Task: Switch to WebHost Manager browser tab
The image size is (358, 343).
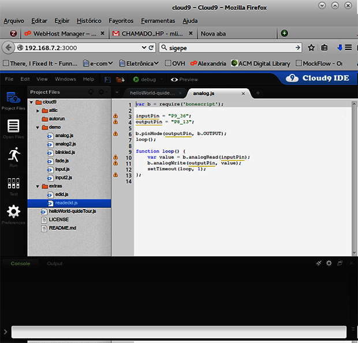Action: [x=64, y=33]
